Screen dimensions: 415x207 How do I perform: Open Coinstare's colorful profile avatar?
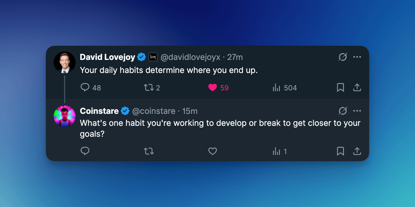(65, 116)
